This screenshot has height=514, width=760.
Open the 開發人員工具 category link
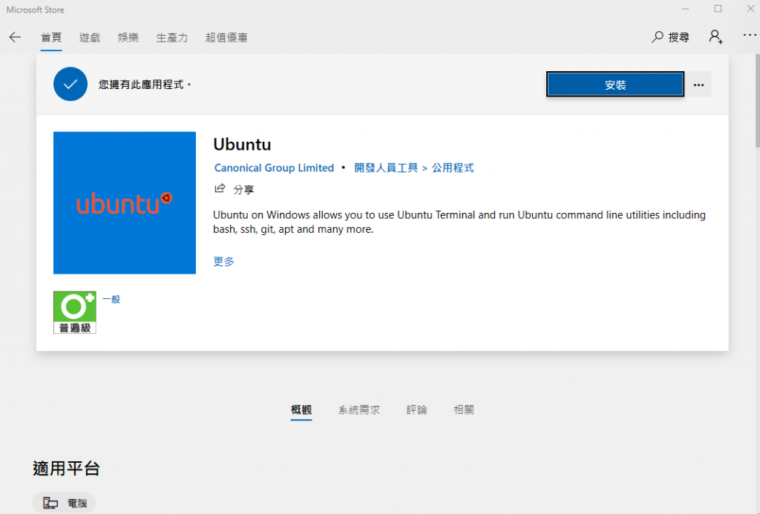(x=386, y=168)
